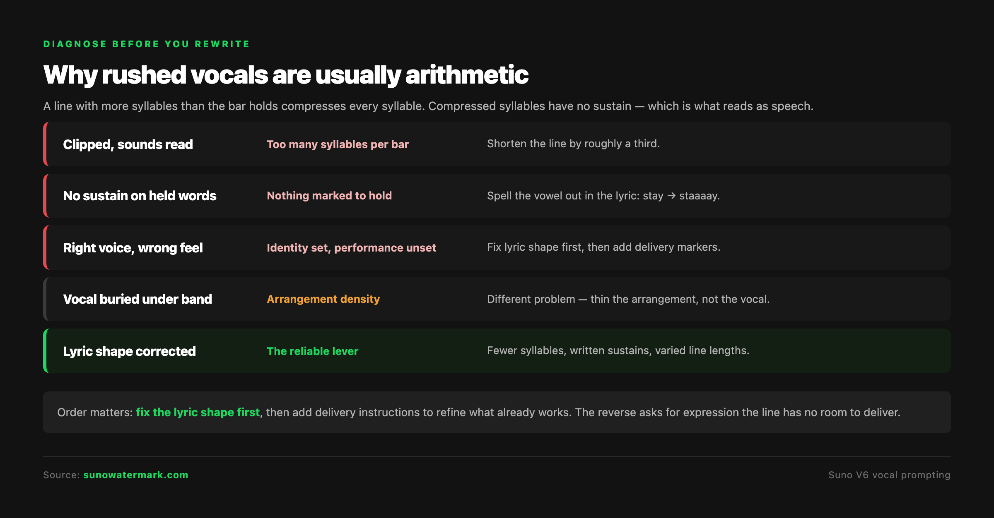Image resolution: width=994 pixels, height=518 pixels.
Task: Click 'Nothing marked to hold' cause text
Action: pyautogui.click(x=329, y=196)
